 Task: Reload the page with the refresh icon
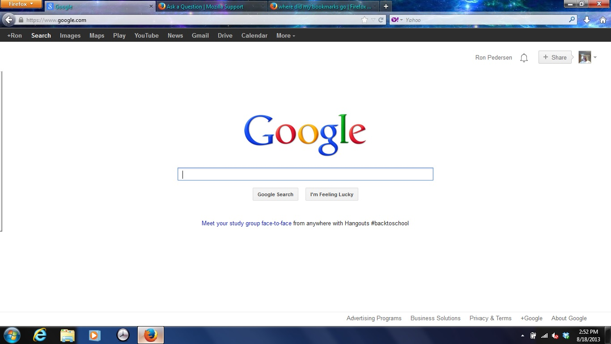(x=381, y=20)
